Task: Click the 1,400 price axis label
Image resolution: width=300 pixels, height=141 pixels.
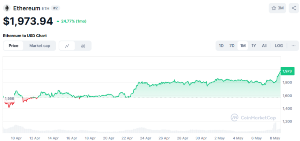Action: click(287, 109)
